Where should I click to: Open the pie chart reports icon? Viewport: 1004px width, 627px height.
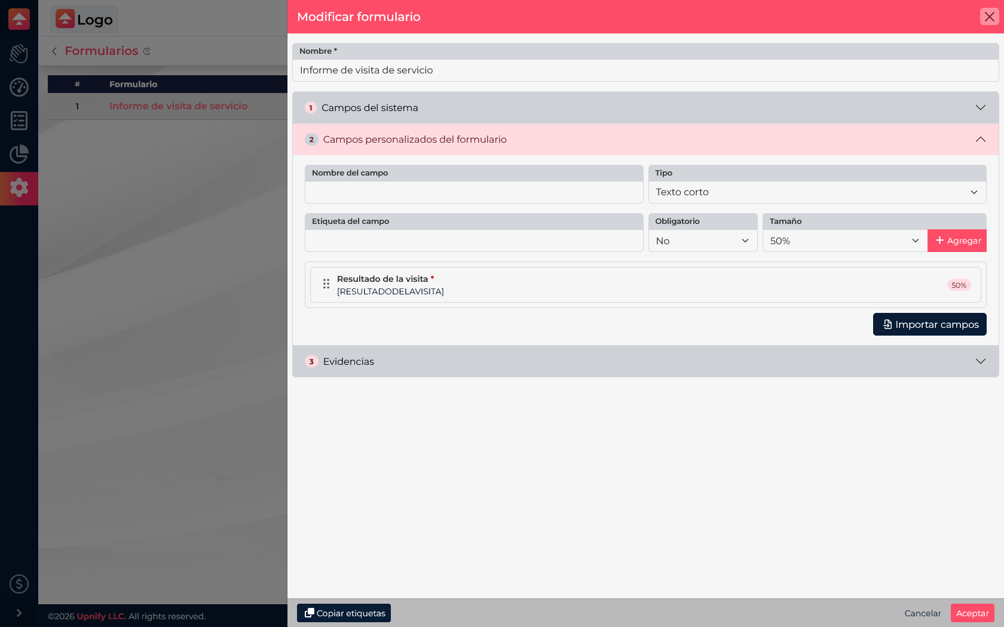click(x=19, y=154)
